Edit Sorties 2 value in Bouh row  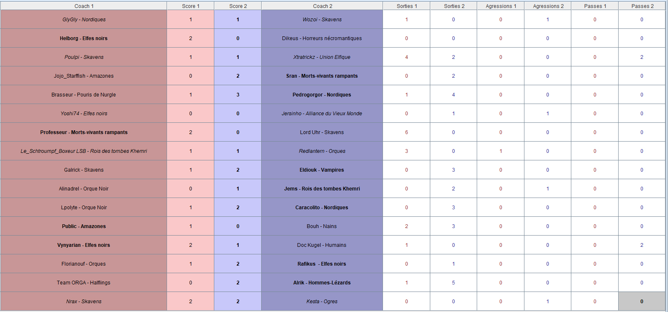pyautogui.click(x=454, y=226)
